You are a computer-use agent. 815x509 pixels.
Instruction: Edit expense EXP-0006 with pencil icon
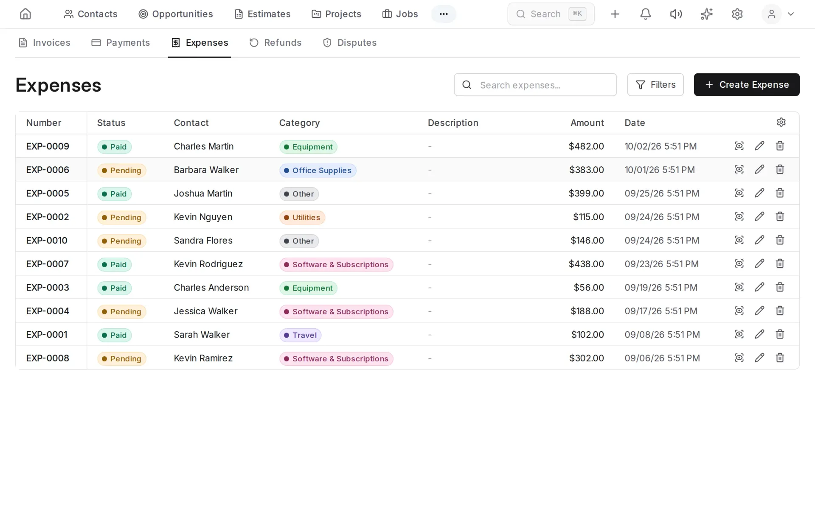(x=759, y=170)
